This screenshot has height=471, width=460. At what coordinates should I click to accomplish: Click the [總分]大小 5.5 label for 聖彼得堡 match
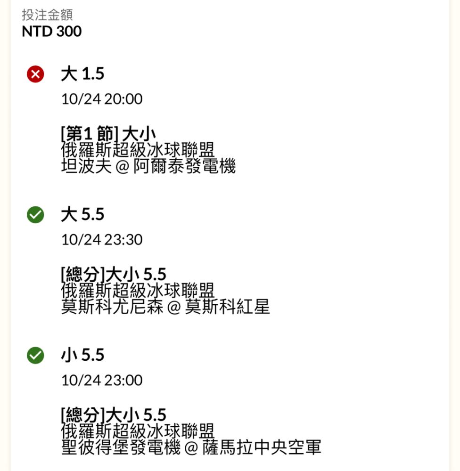coord(114,414)
